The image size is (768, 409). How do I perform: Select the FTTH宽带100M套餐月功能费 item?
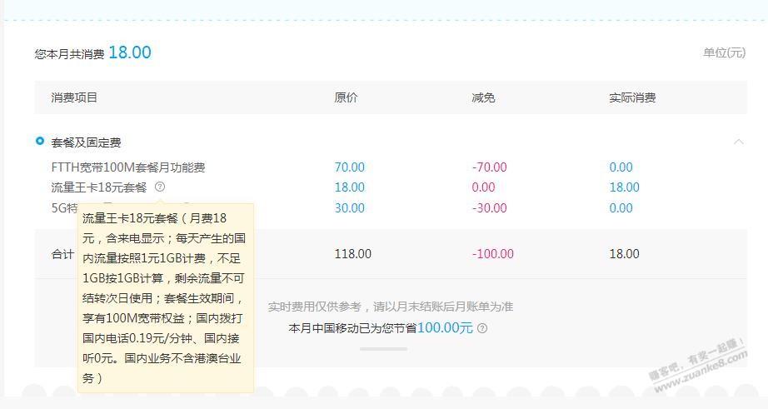point(128,167)
